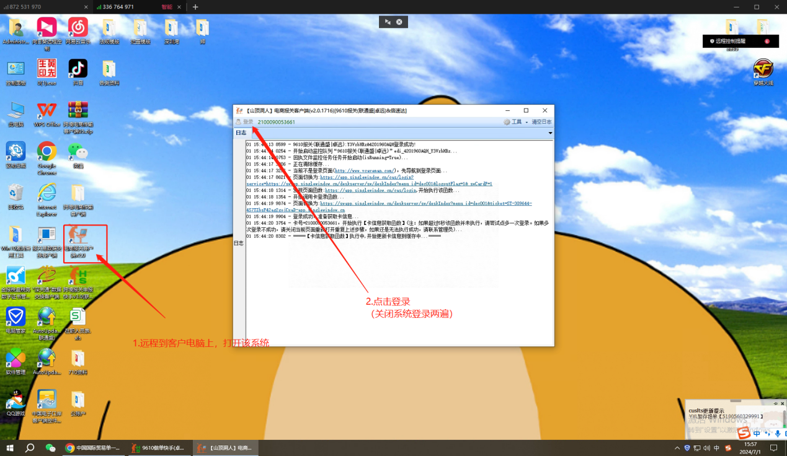The image size is (787, 456).
Task: Select the vertical 日志 side tab
Action: point(239,243)
